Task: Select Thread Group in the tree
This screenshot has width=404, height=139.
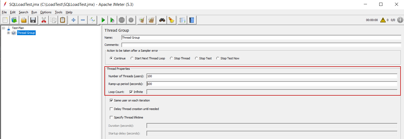Action: (26, 33)
